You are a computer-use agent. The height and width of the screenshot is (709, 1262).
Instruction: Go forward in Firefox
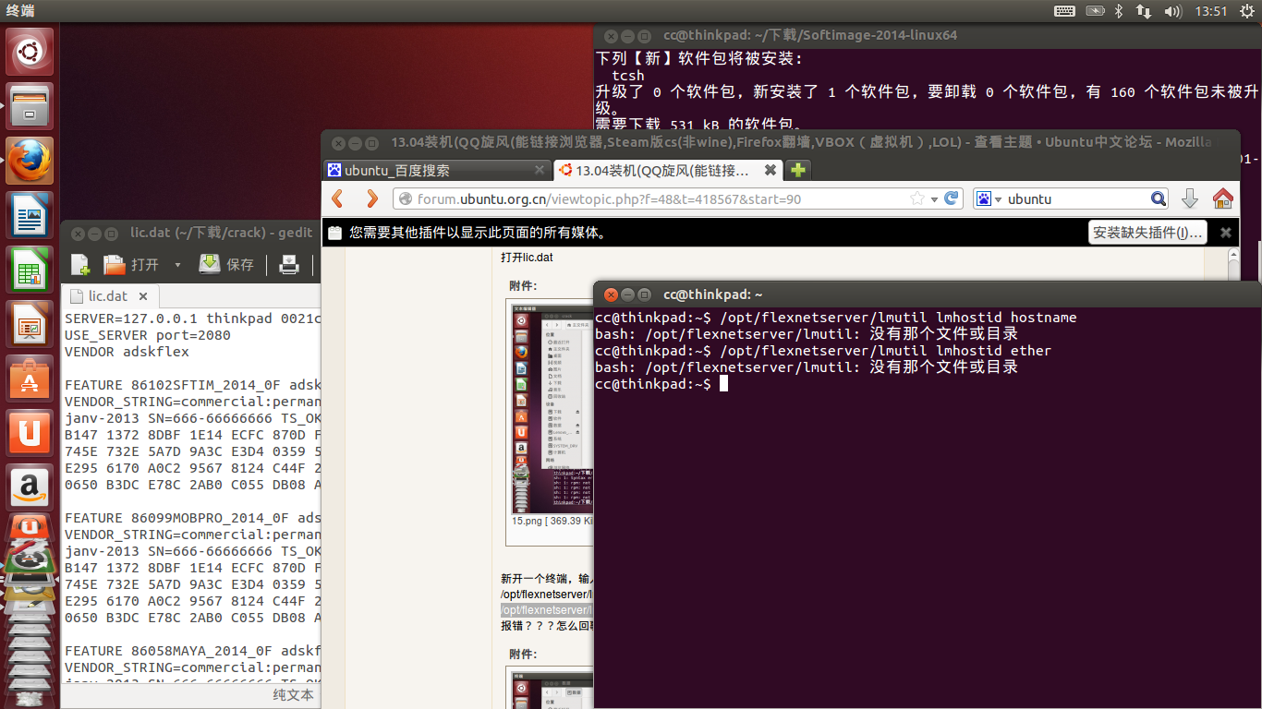[371, 198]
